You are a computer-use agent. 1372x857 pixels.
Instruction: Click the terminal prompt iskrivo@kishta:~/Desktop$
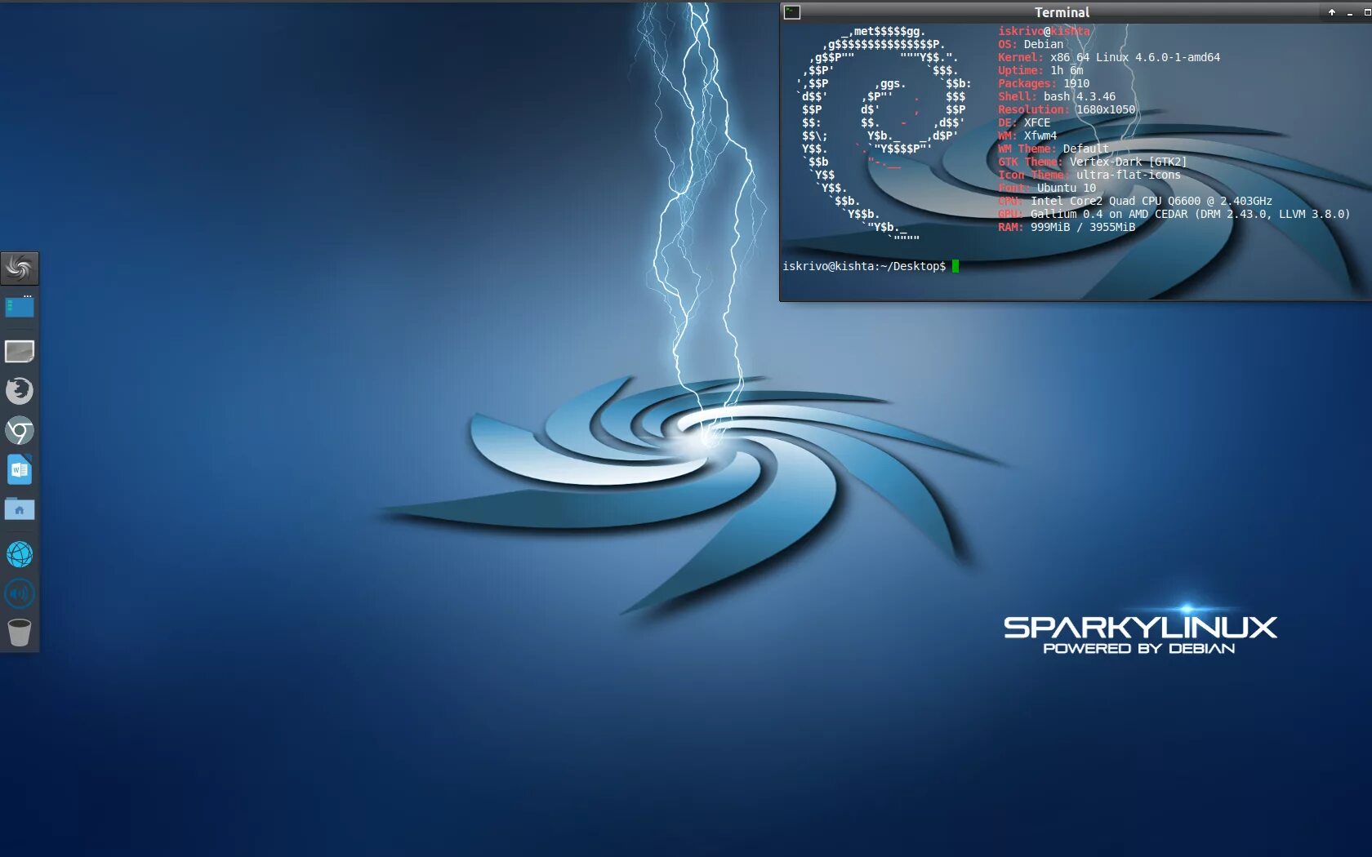coord(864,266)
